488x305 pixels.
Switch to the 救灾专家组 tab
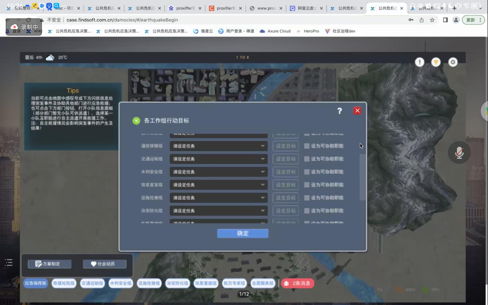click(x=234, y=283)
